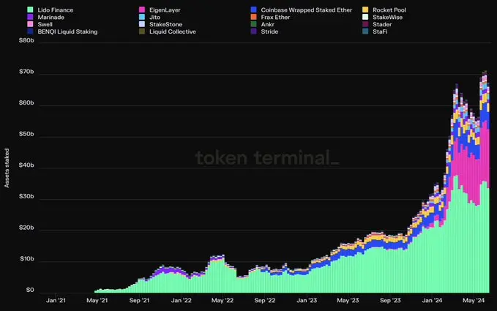Click the "Sep '23" x-axis label
The height and width of the screenshot is (311, 497).
pos(390,300)
